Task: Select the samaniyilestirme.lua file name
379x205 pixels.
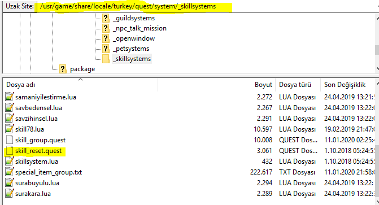Action: tap(46, 97)
